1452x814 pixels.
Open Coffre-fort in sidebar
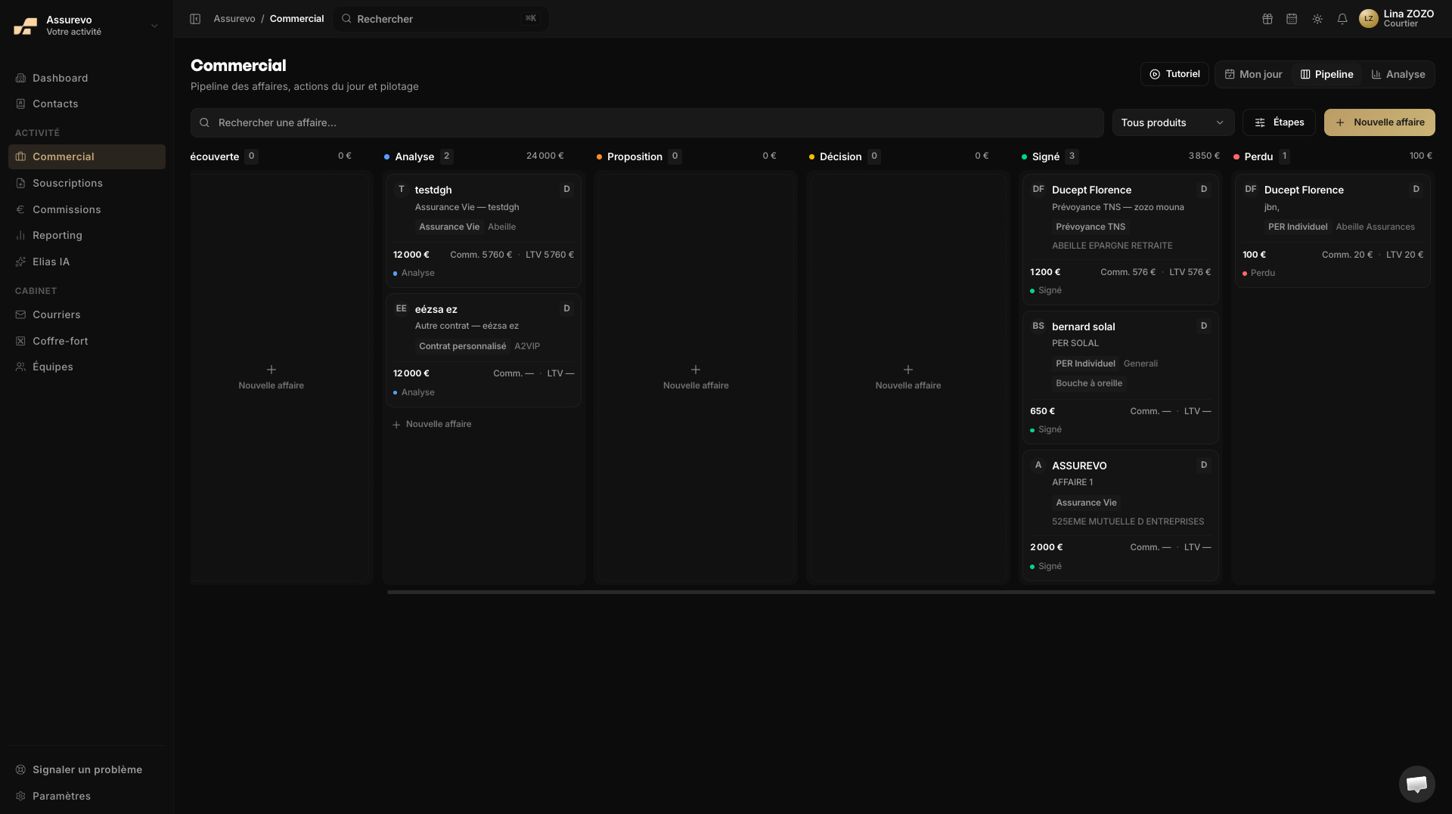tap(87, 341)
